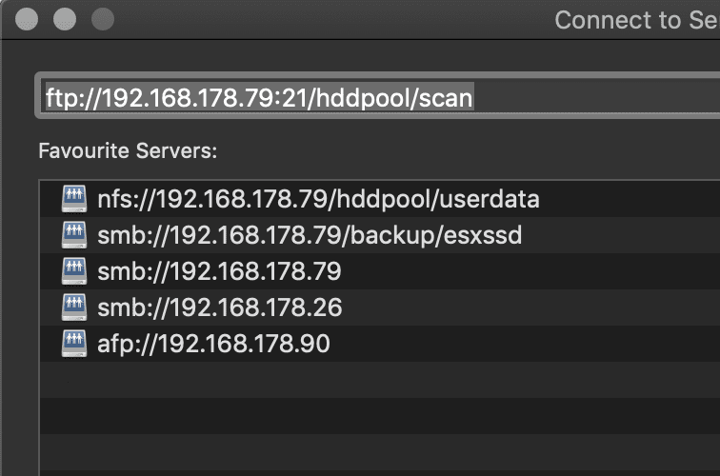Select the nfs://192.168.178.79/hddpool/userdata favourite entry
The image size is (720, 476).
pyautogui.click(x=380, y=199)
